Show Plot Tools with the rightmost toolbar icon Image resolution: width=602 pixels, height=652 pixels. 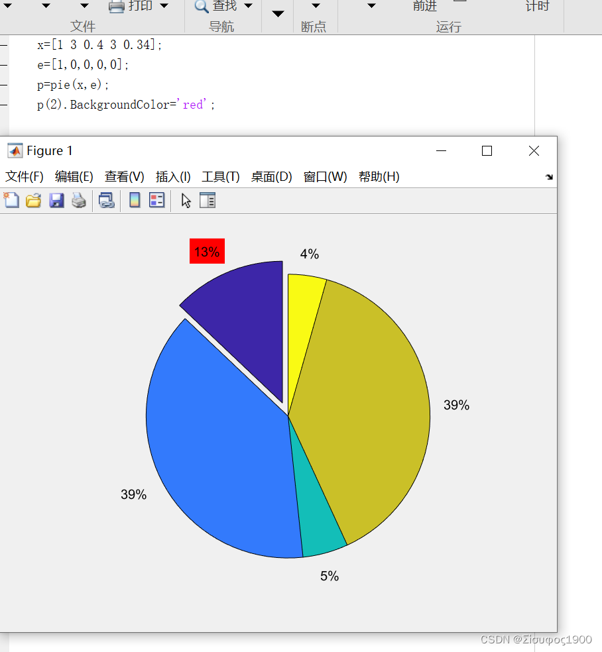click(x=208, y=199)
